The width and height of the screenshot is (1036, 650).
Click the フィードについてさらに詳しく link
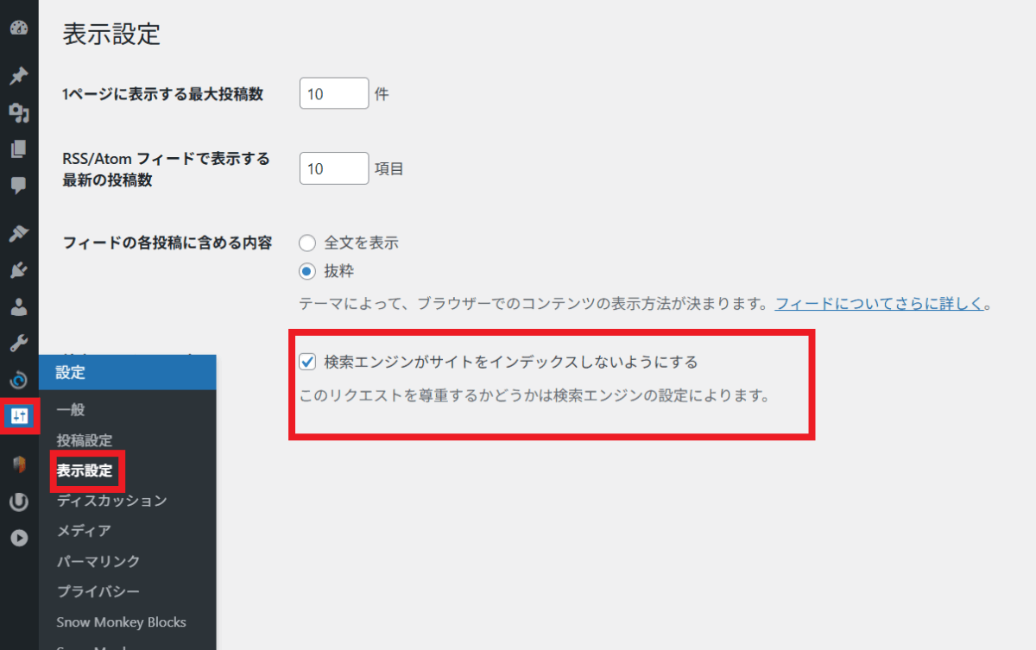[879, 304]
